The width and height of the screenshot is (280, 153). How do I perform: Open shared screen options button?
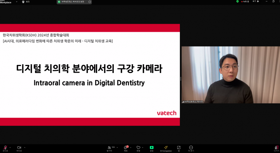pos(90,2)
